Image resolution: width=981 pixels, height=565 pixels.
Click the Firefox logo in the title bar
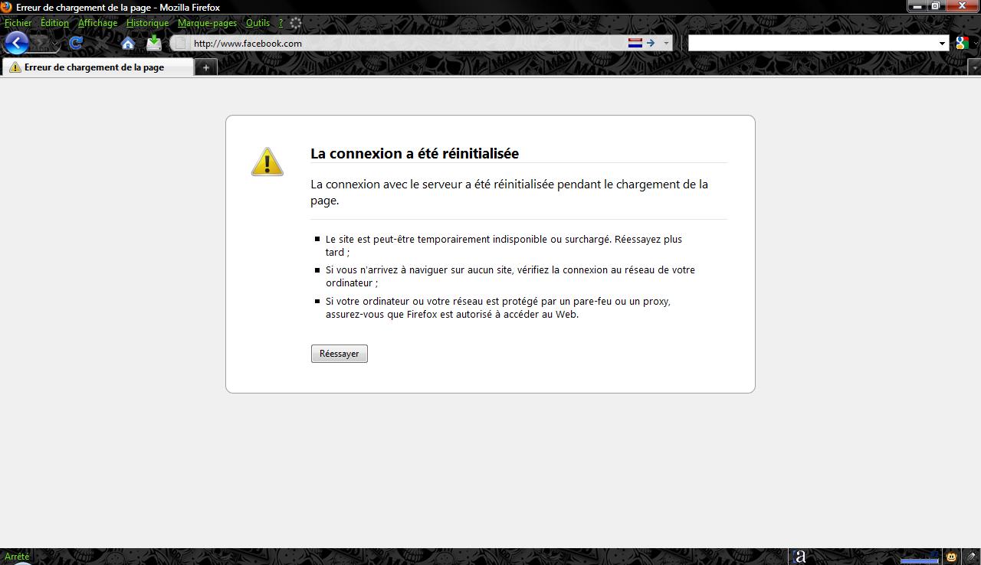7,7
